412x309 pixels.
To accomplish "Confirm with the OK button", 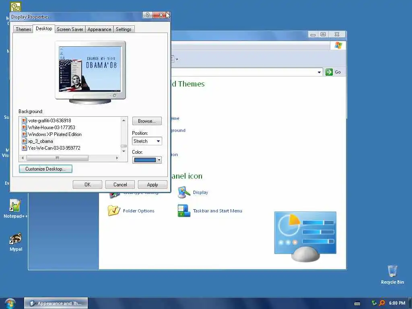I will 87,184.
